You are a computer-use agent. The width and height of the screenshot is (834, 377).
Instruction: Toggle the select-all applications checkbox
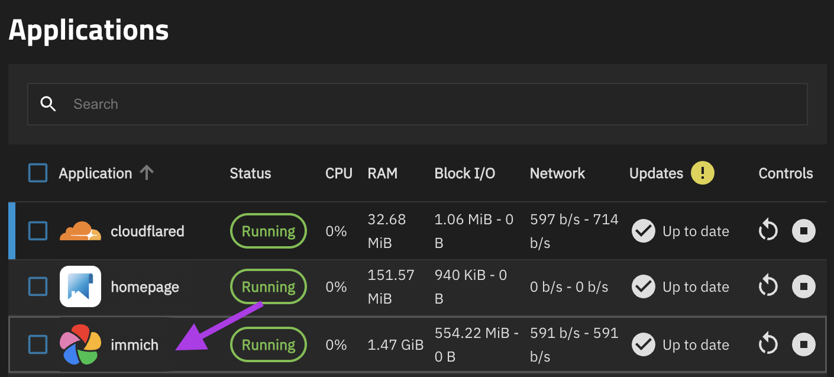(38, 173)
